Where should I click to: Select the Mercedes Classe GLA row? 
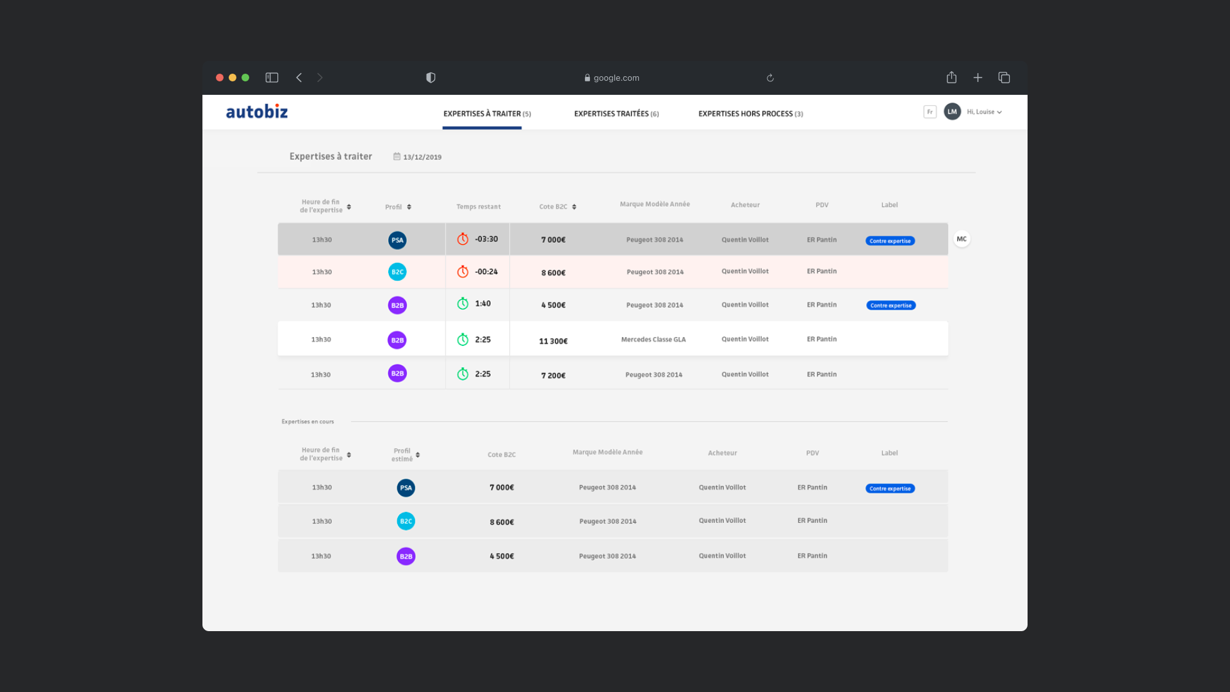pos(653,340)
